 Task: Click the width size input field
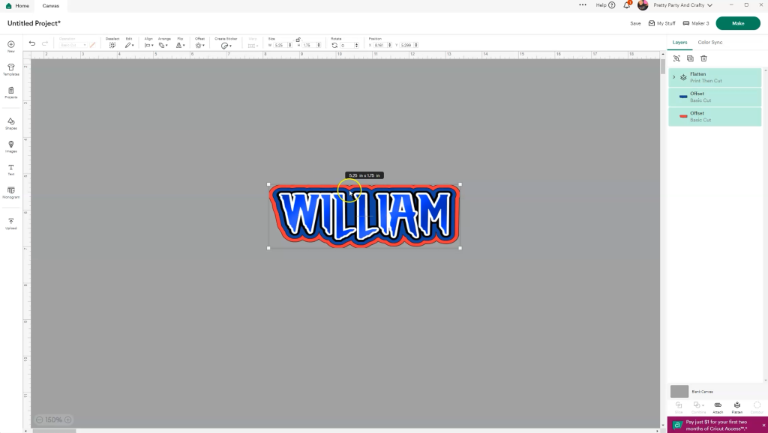click(x=280, y=45)
